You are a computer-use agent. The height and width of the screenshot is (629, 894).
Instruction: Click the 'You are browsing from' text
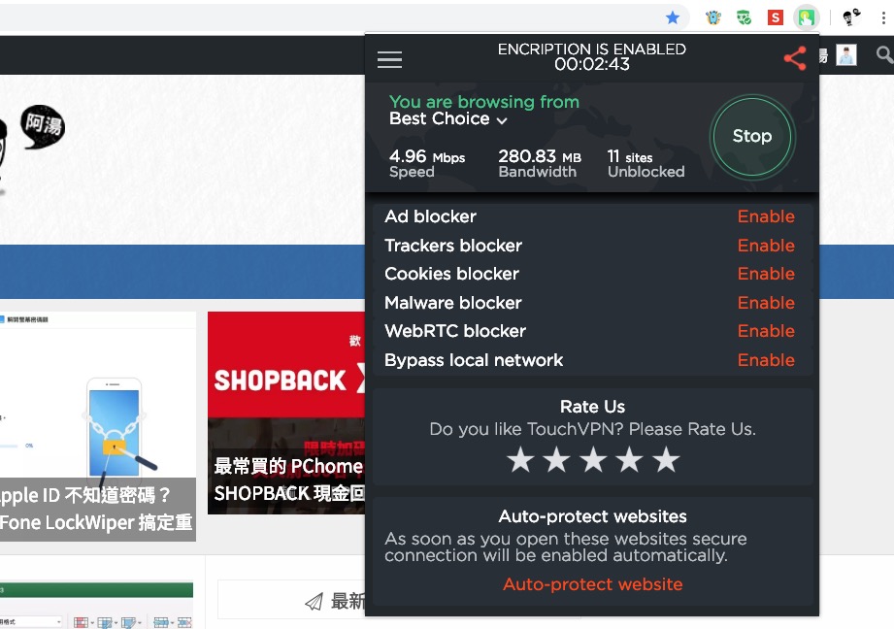(484, 102)
